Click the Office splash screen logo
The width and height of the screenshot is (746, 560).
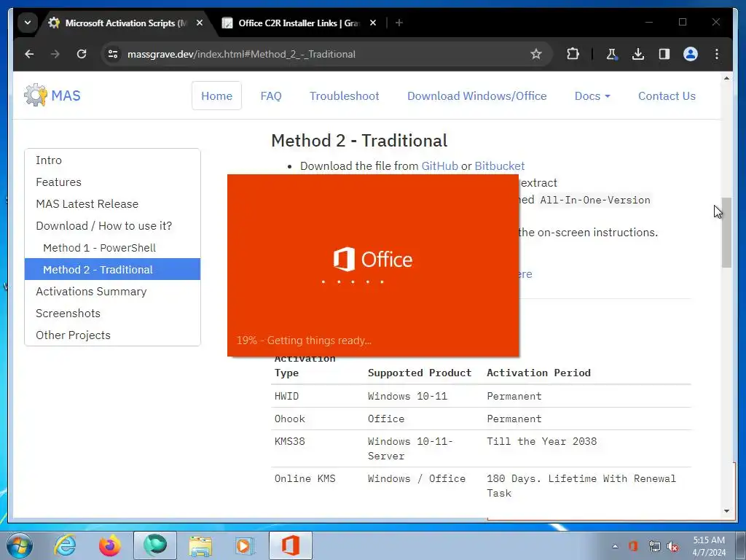point(372,259)
